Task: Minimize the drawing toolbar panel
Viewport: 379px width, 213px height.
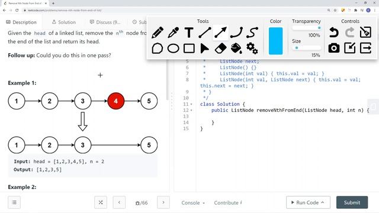Action: point(350,48)
